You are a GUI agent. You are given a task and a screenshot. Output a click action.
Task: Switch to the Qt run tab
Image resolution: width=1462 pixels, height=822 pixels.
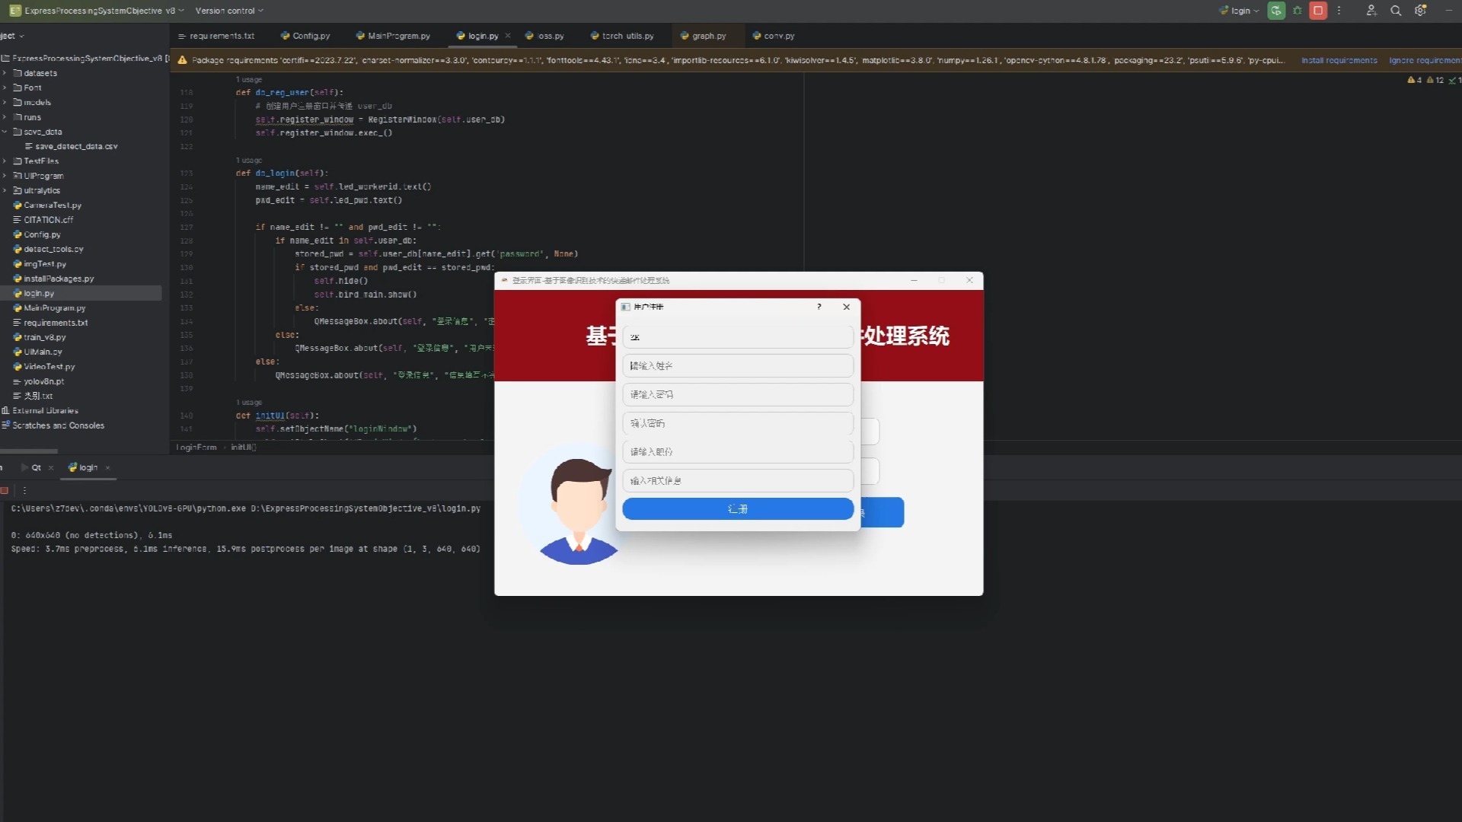[x=36, y=467]
